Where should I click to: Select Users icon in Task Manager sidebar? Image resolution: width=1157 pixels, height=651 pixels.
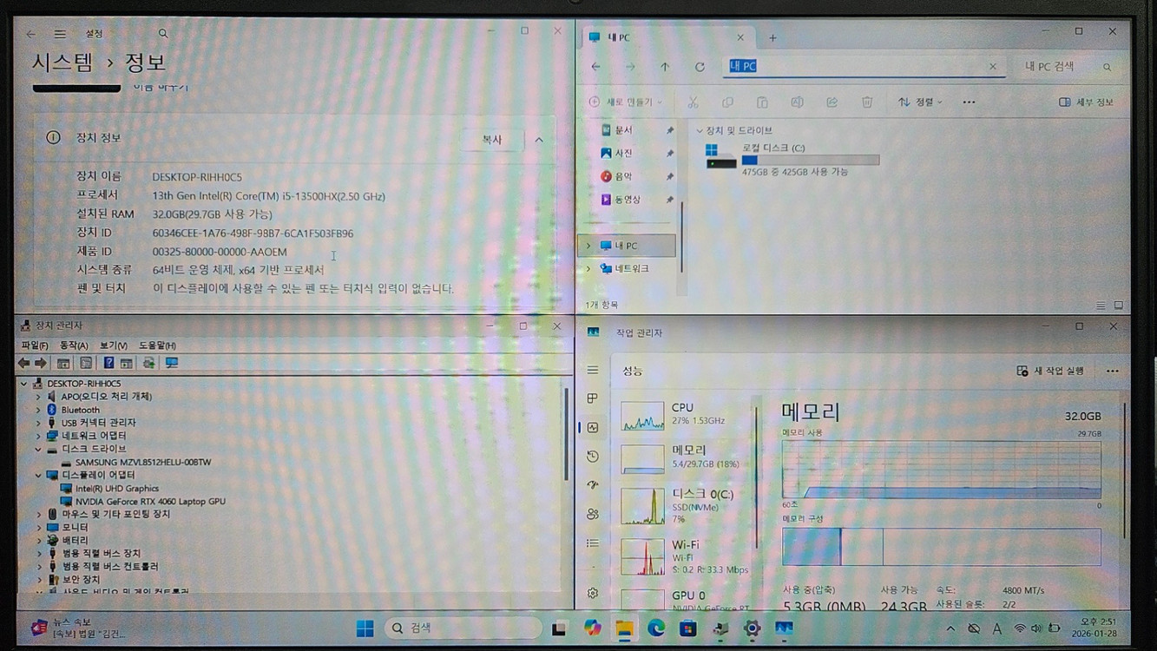click(x=593, y=515)
